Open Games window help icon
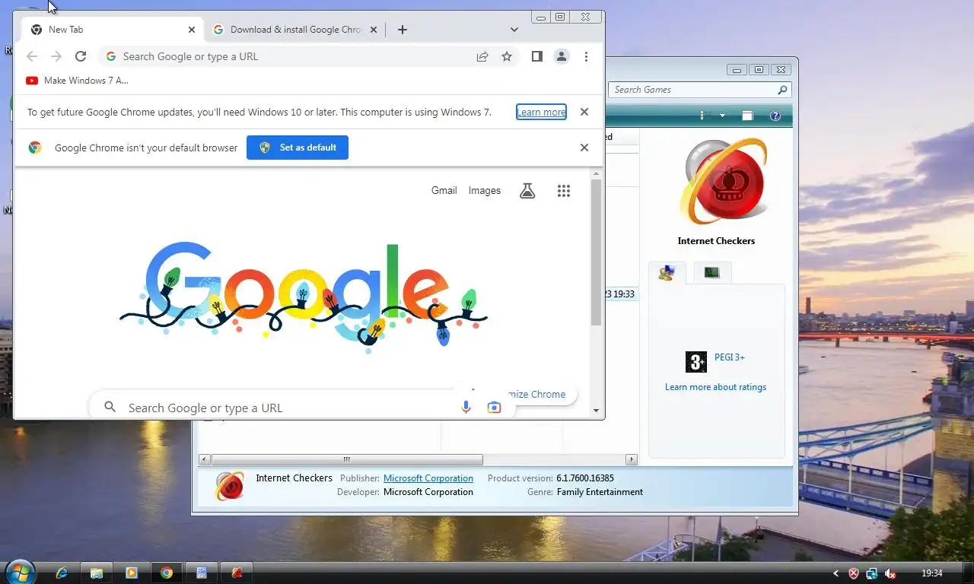Screen dimensions: 974x584 775,116
